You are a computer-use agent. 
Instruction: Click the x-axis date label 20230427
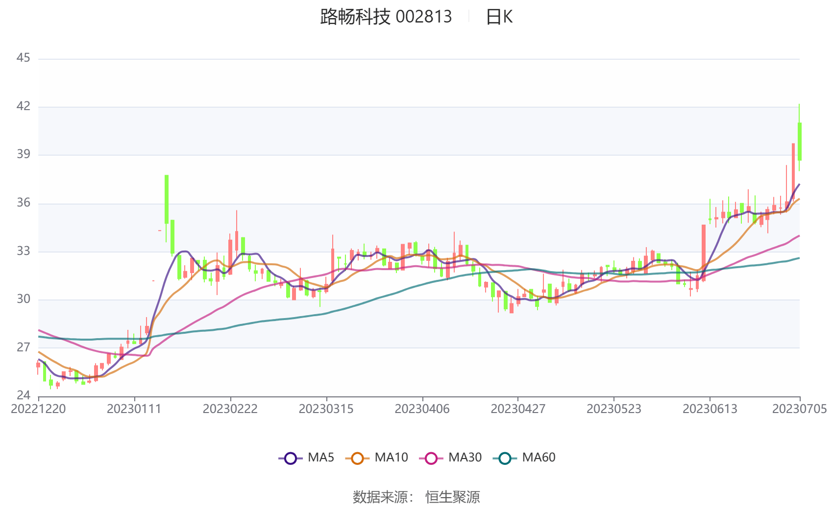[x=518, y=409]
